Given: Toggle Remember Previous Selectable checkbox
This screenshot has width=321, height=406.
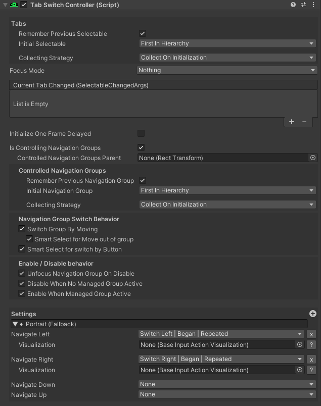Looking at the screenshot, I should click(143, 34).
